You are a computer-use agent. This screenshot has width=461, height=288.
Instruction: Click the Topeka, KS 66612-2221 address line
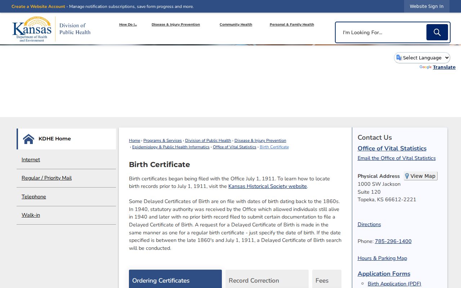(x=387, y=200)
